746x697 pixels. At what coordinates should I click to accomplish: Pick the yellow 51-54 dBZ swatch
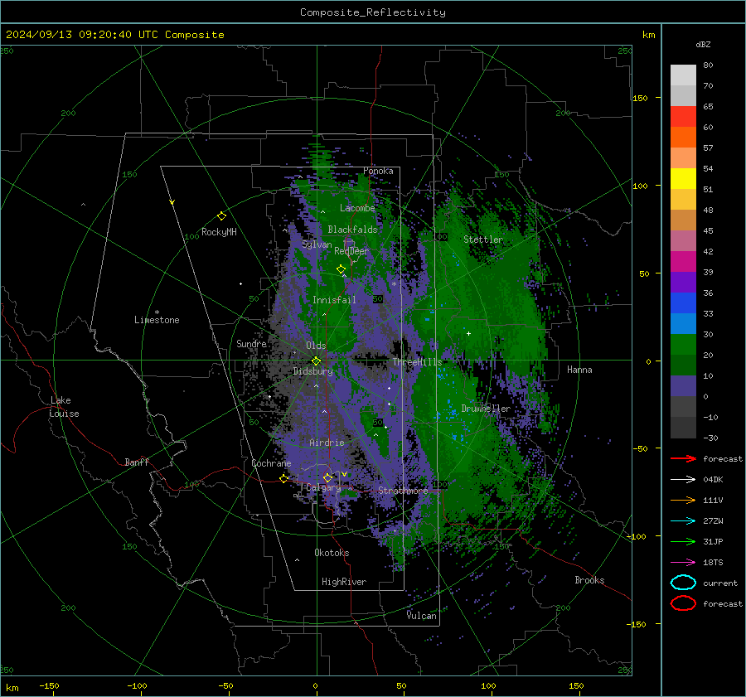[x=683, y=179]
